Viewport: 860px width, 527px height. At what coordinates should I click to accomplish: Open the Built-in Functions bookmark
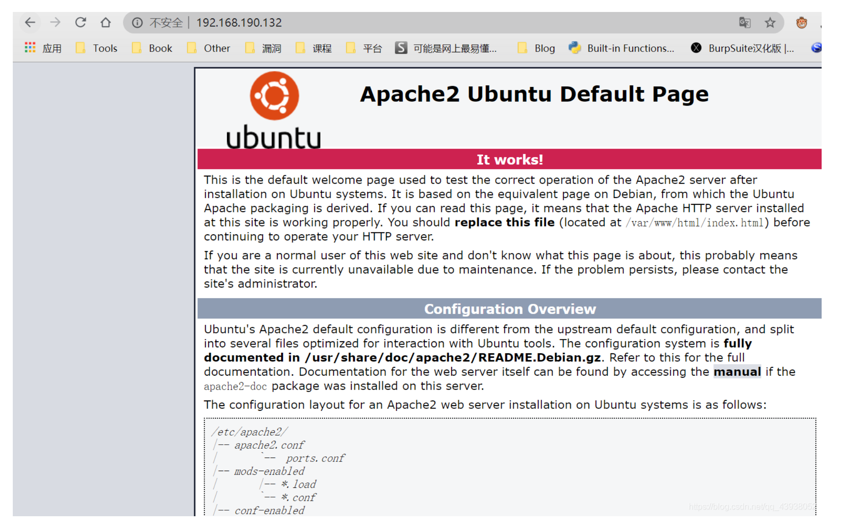point(622,48)
